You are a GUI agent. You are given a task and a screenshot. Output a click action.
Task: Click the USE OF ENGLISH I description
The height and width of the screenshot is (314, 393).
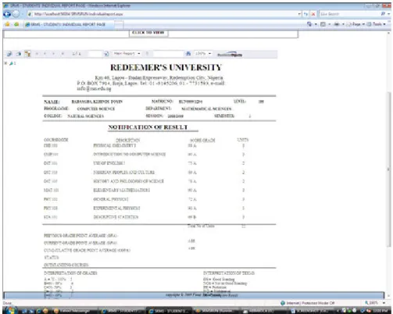pyautogui.click(x=109, y=163)
